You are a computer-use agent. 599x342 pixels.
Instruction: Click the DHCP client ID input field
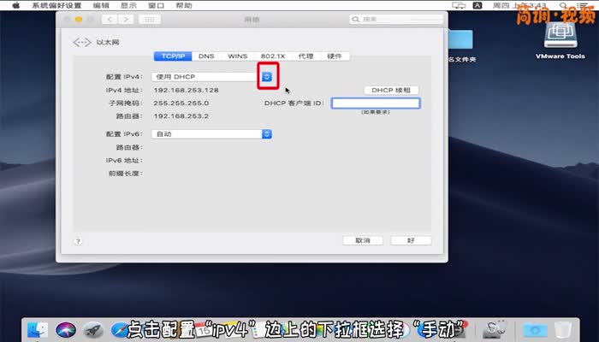point(376,103)
